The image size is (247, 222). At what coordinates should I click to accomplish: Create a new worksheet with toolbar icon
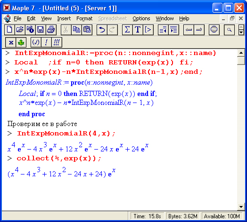[9, 30]
